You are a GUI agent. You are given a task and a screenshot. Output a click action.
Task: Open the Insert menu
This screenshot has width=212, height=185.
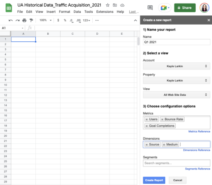click(51, 12)
